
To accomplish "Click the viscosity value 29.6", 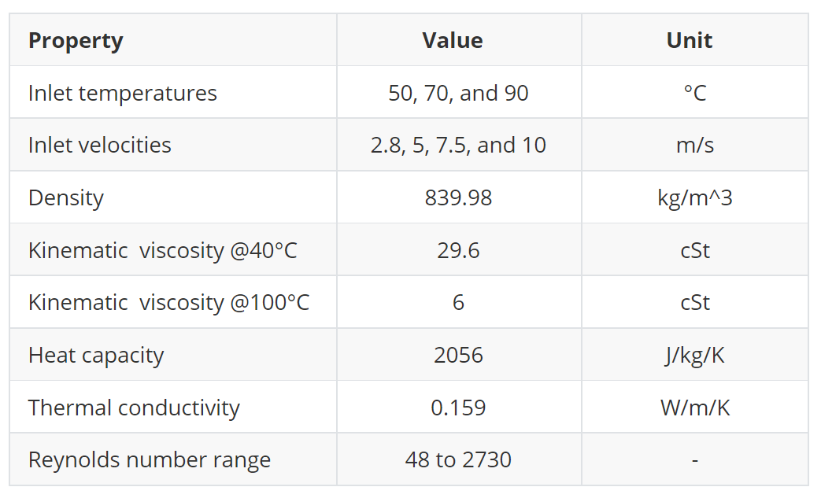I will pyautogui.click(x=458, y=250).
